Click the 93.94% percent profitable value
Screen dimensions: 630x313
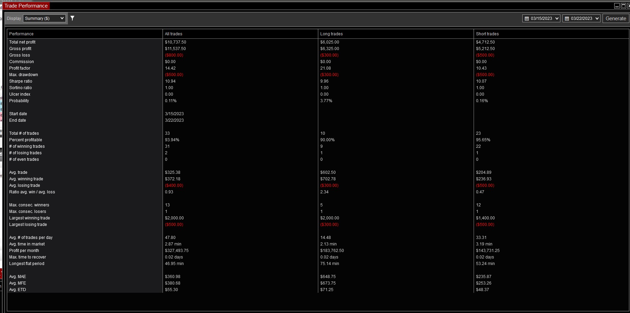pyautogui.click(x=172, y=140)
